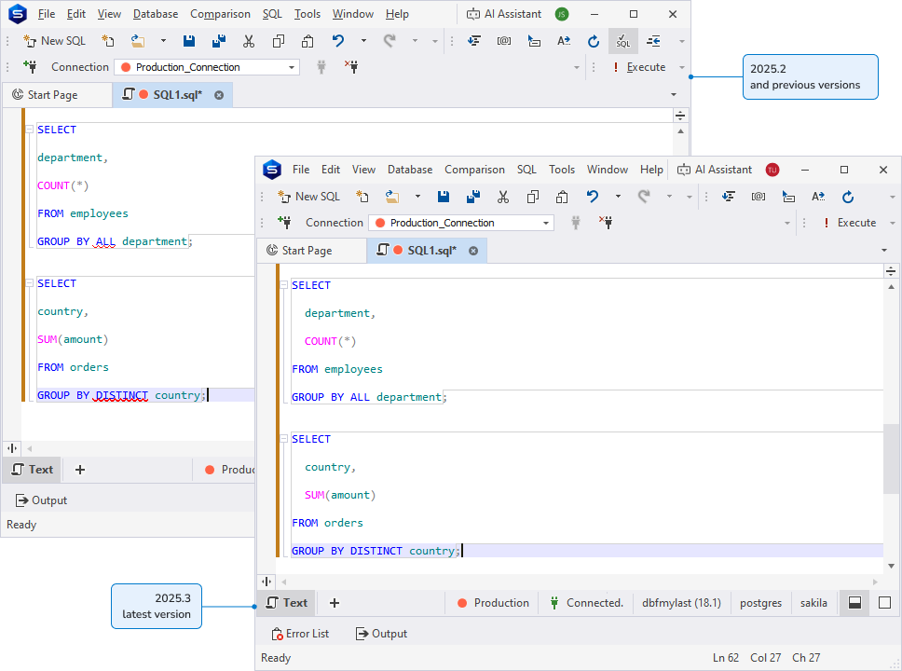
Task: Toggle horizontal split layout in status bar
Action: [x=854, y=603]
